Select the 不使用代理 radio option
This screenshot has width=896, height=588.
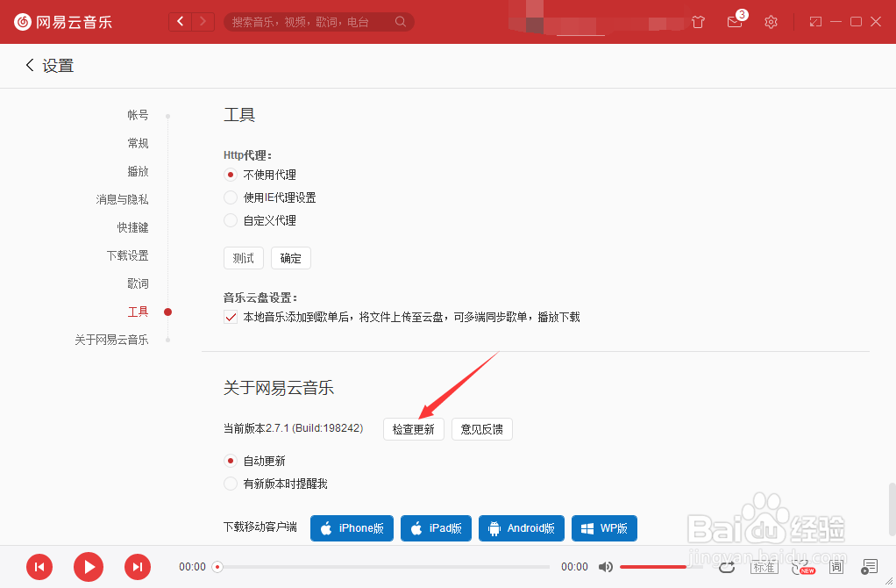tap(231, 175)
